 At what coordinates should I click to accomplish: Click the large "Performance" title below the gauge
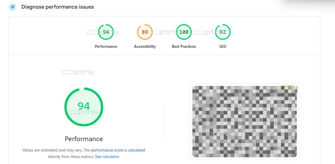pos(84,139)
